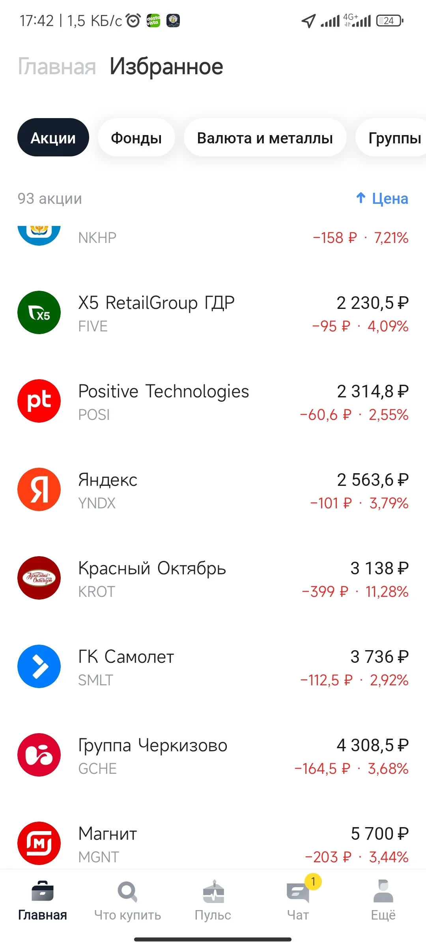Select the Валюта и металлы filter chip
The height and width of the screenshot is (948, 426).
(x=265, y=137)
